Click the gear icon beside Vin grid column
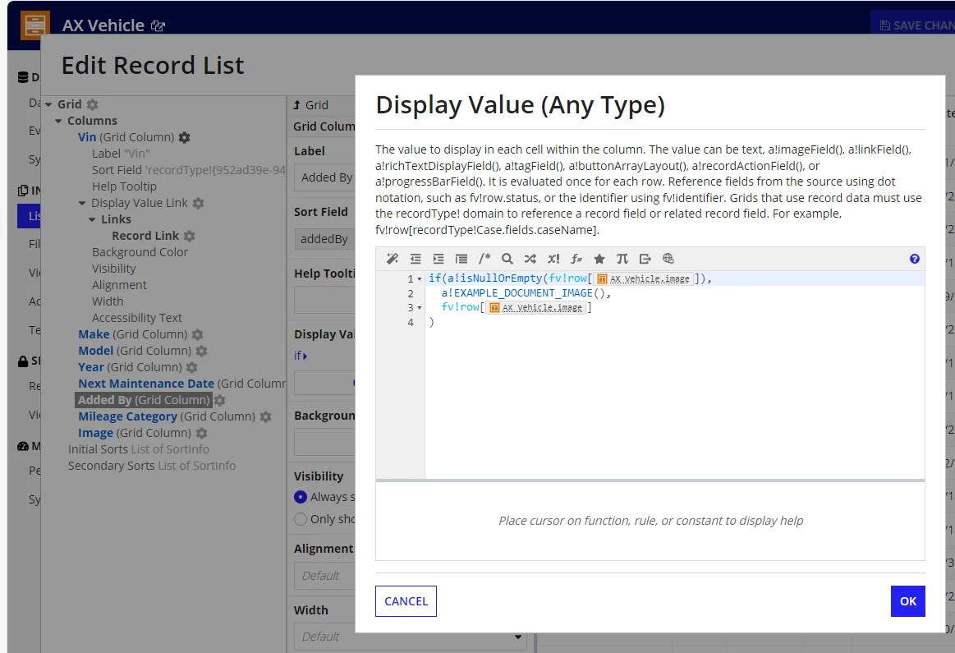 click(185, 138)
